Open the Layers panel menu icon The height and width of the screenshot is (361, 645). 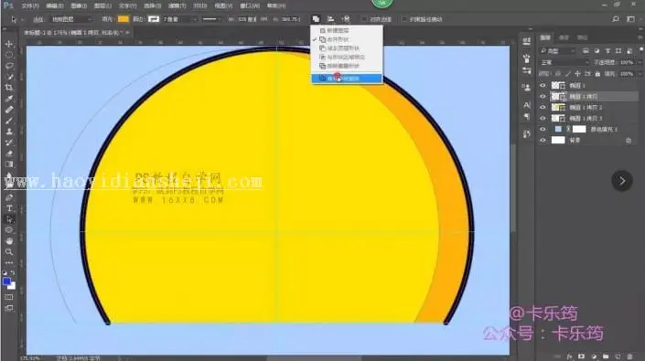click(640, 37)
